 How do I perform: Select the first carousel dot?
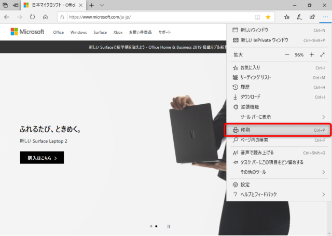coord(151,226)
